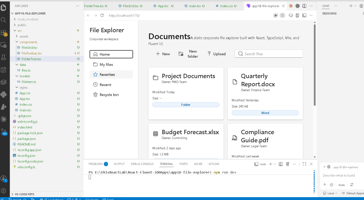
Task: Focus the Search files input
Action: click(x=269, y=54)
